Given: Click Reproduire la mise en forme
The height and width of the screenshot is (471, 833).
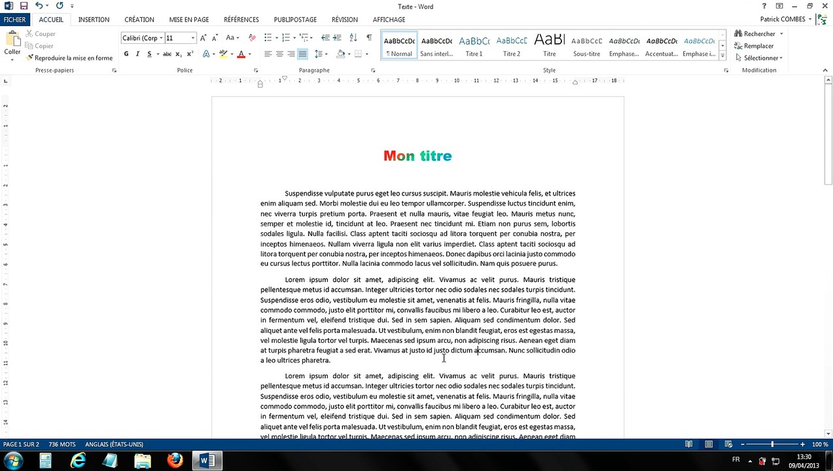Looking at the screenshot, I should tap(69, 58).
